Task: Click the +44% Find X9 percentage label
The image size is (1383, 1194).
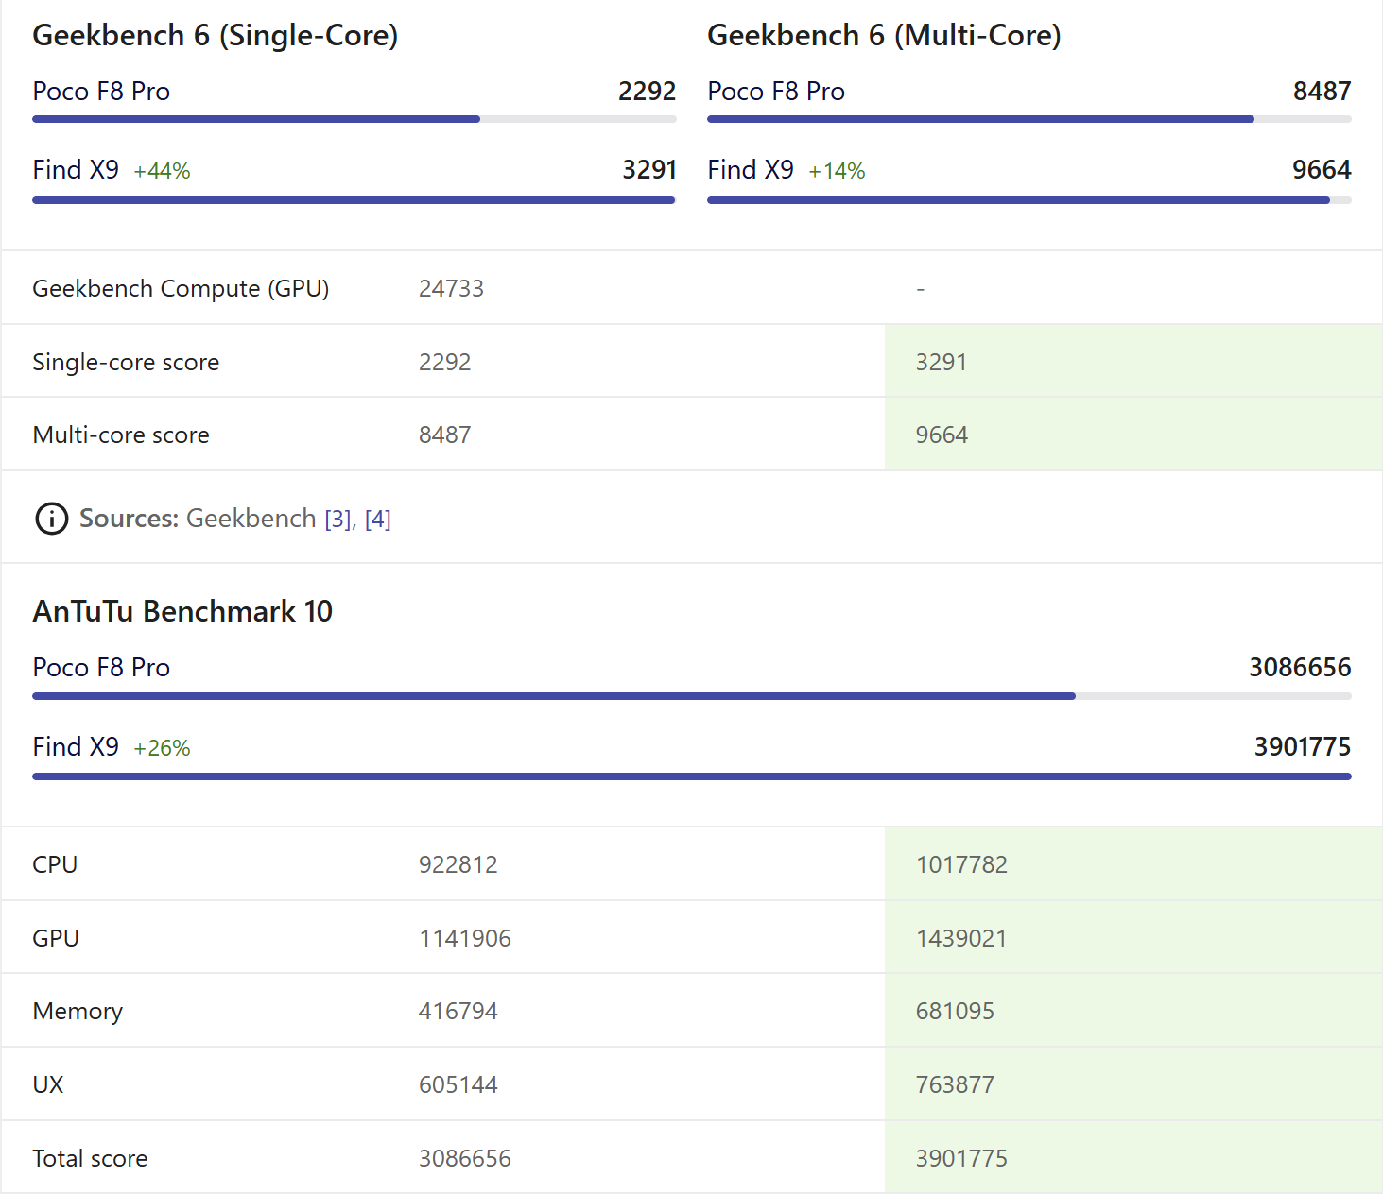Action: 162,171
